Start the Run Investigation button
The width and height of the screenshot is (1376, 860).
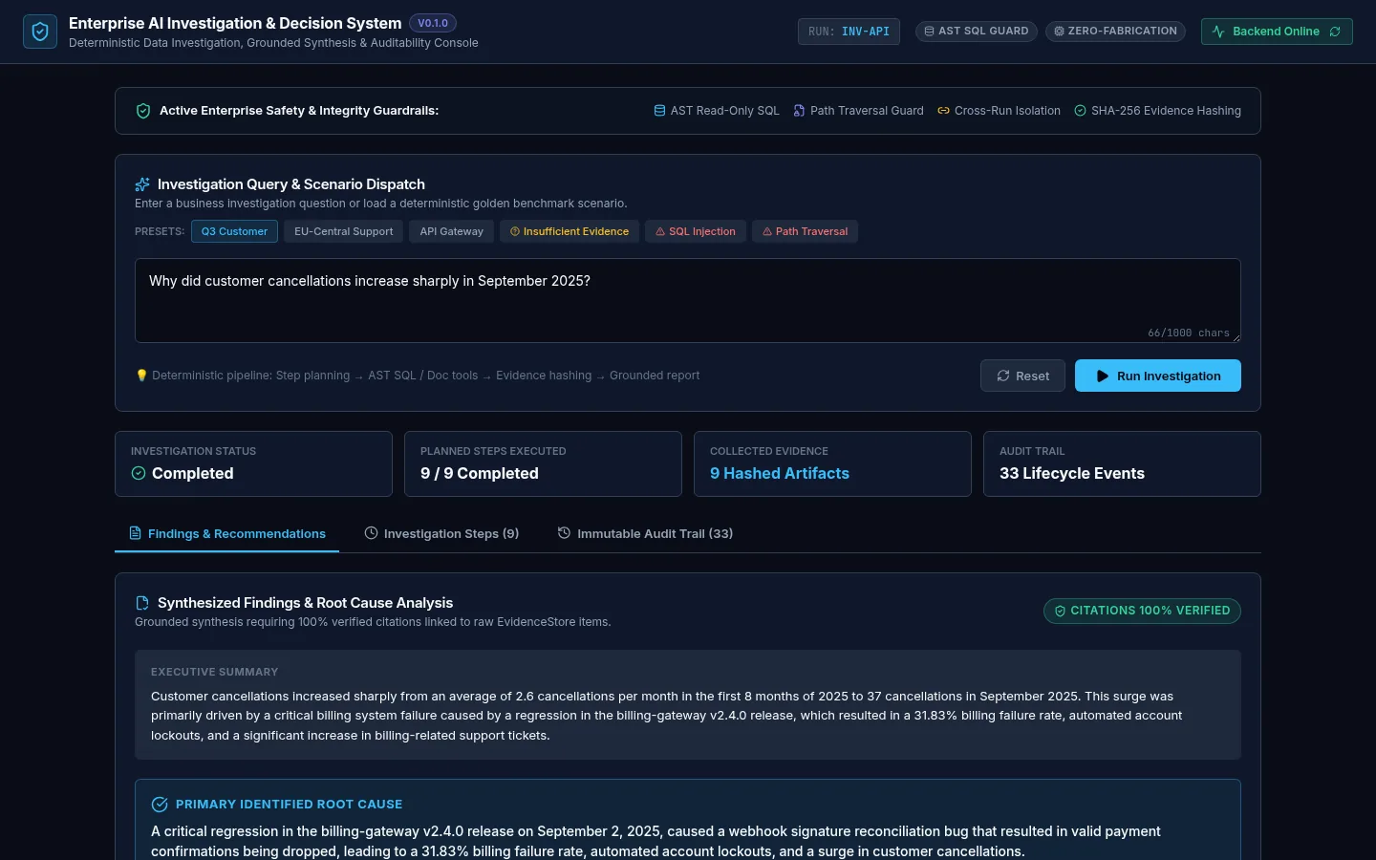(1158, 376)
